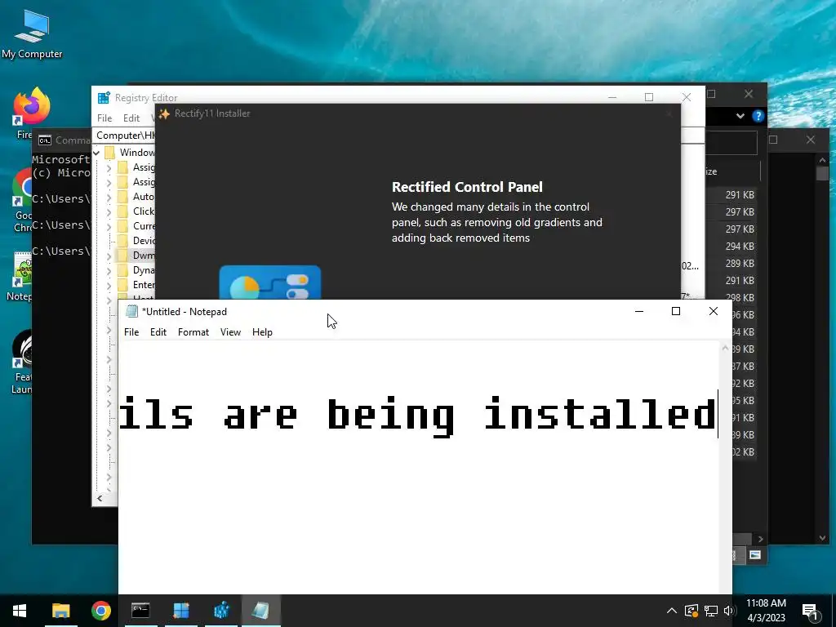Click the Control Panel illustration in Rectify11 Installer
Image resolution: width=836 pixels, height=627 pixels.
click(x=269, y=282)
